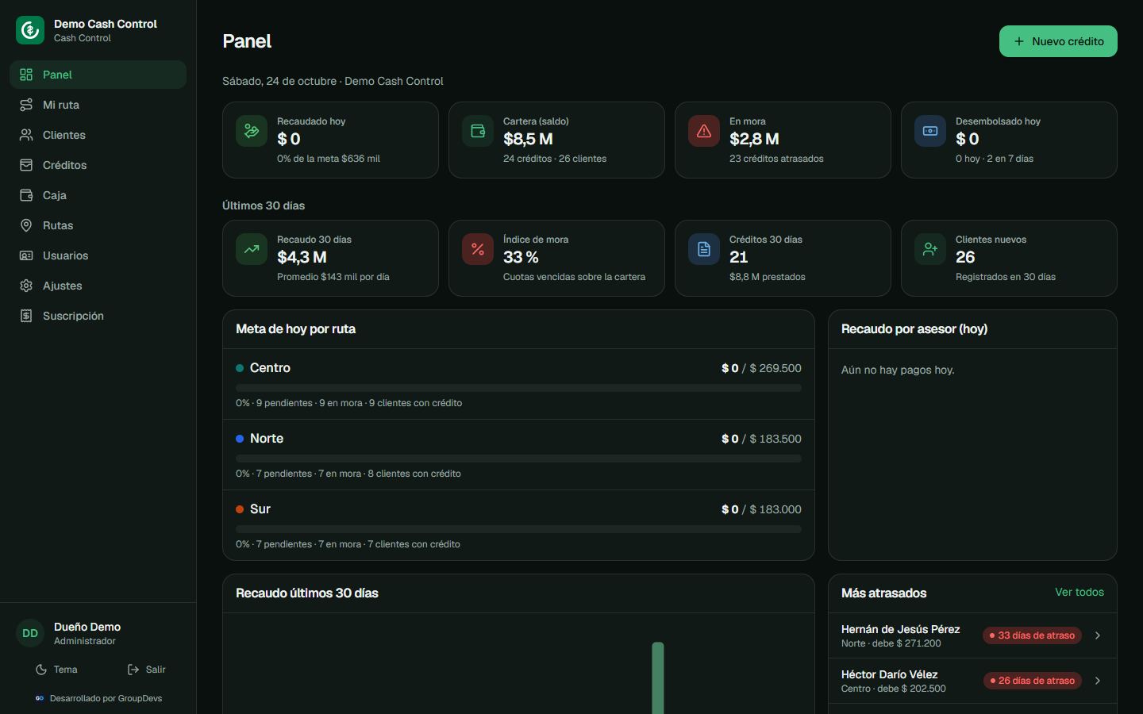The image size is (1143, 714).
Task: Click the tall green bar in Recaudo chart
Action: pos(658,678)
